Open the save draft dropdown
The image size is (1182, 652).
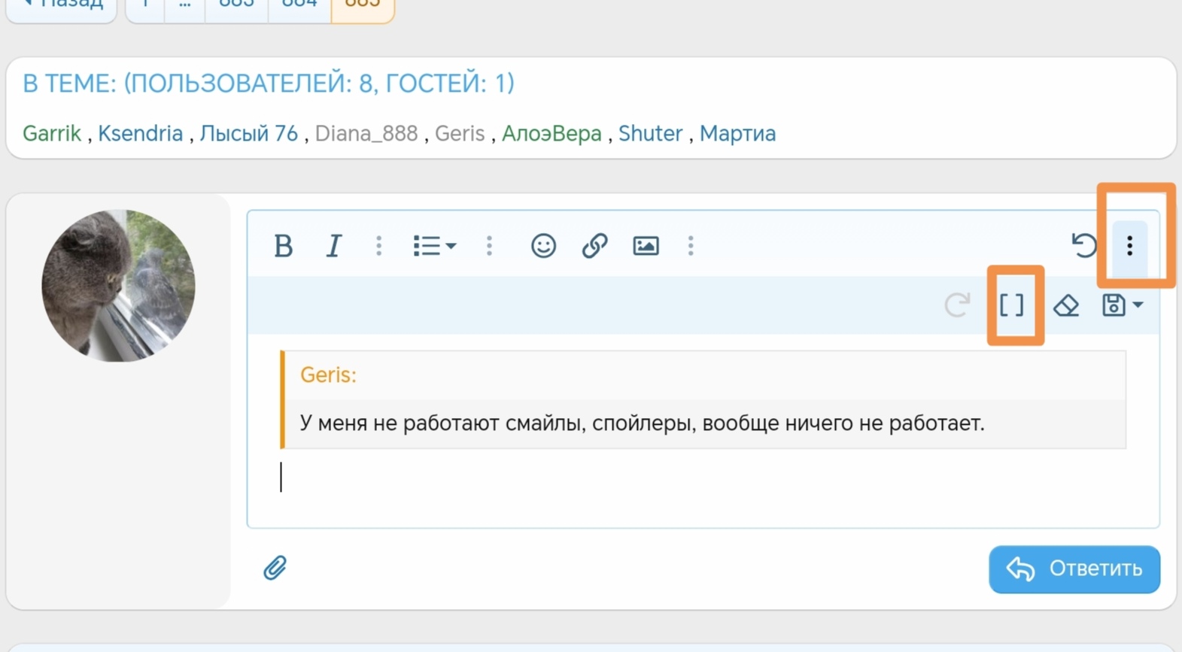pyautogui.click(x=1122, y=305)
